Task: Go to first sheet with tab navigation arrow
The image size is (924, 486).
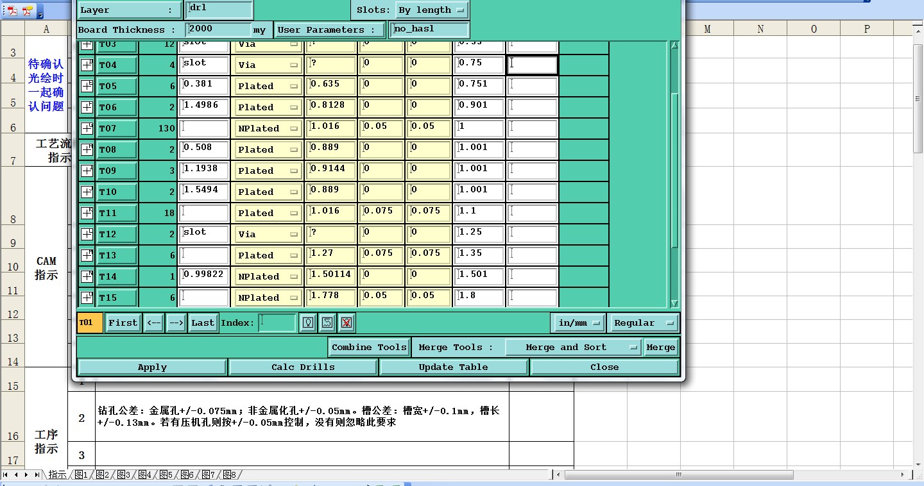Action: click(6, 474)
